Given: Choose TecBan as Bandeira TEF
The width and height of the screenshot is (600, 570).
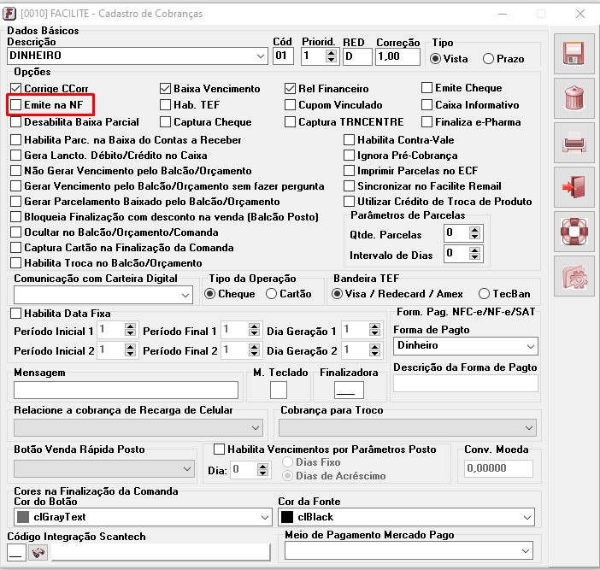Looking at the screenshot, I should point(484,294).
